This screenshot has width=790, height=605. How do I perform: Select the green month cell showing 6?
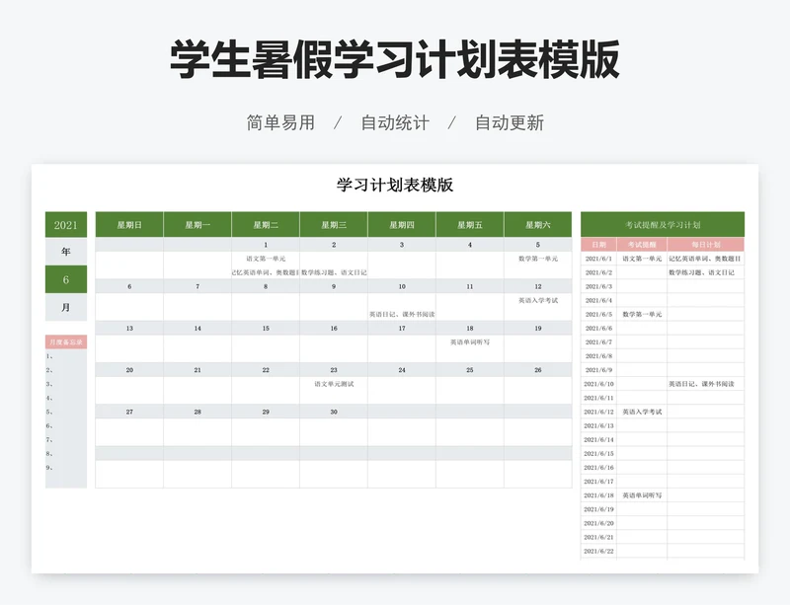click(66, 279)
